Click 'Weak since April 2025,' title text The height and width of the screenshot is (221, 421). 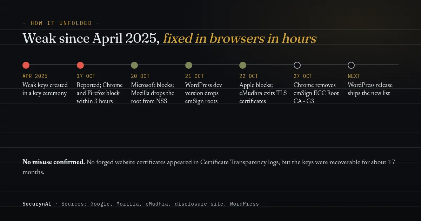click(91, 39)
